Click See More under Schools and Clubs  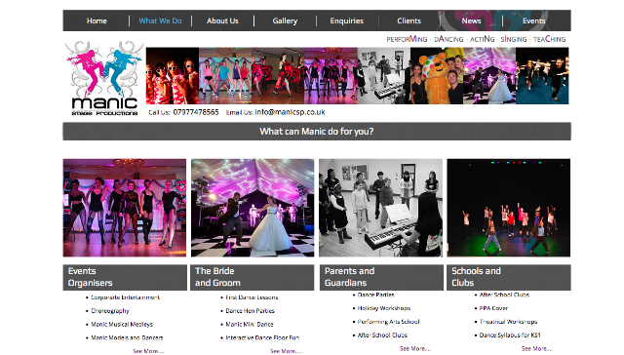pos(537,348)
